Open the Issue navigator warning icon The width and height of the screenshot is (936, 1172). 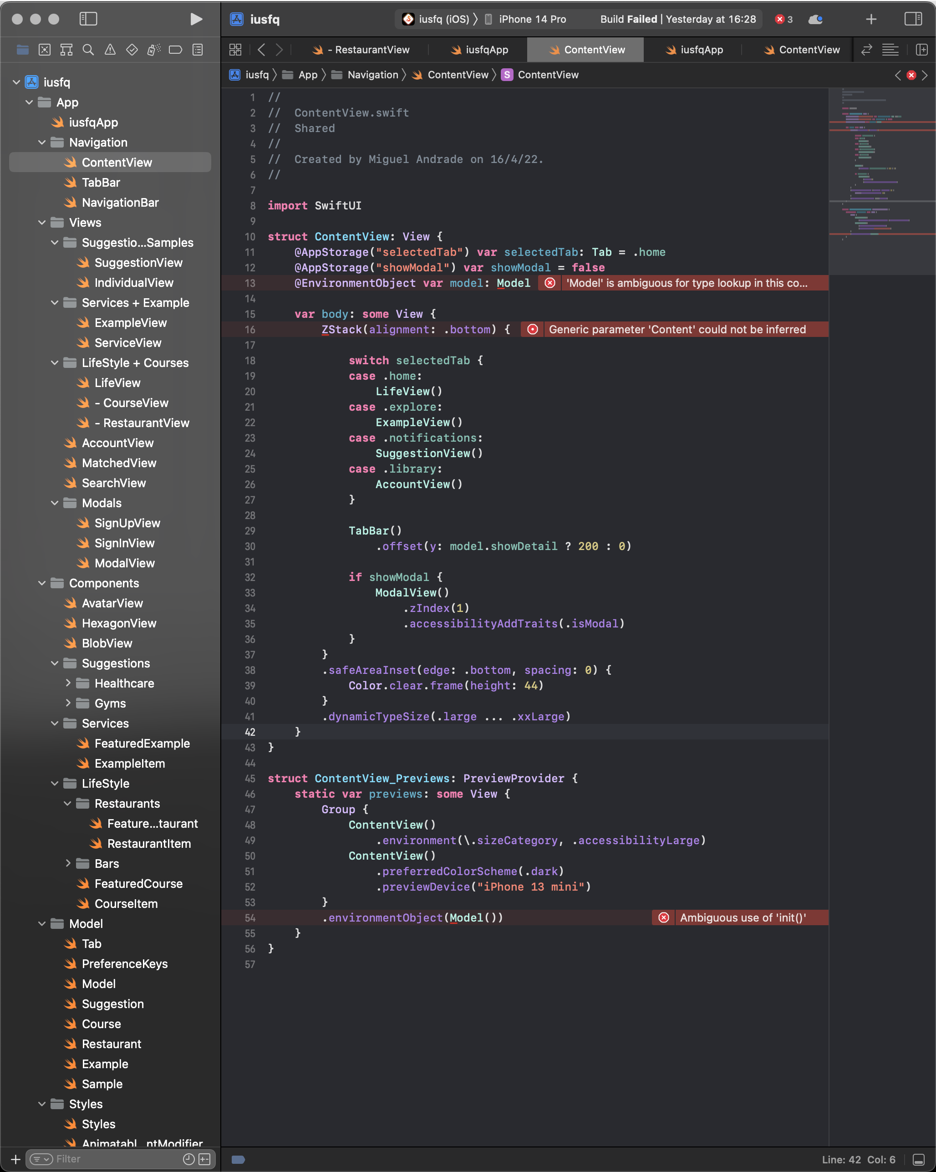point(110,50)
